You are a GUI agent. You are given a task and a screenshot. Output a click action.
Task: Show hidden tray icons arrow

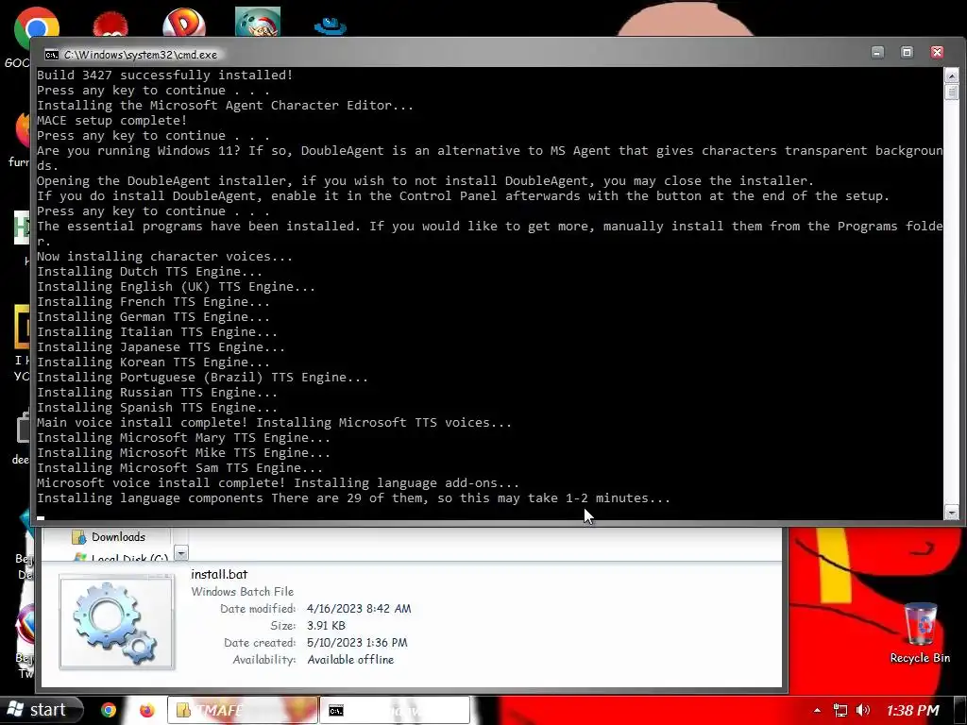[x=817, y=710]
